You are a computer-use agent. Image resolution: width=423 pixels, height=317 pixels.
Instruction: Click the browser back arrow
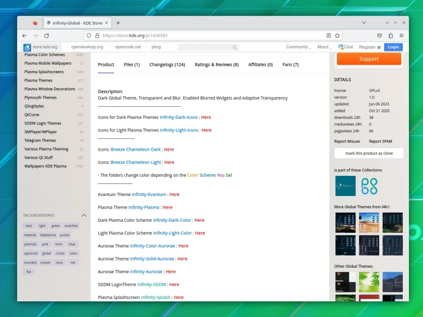(x=25, y=36)
